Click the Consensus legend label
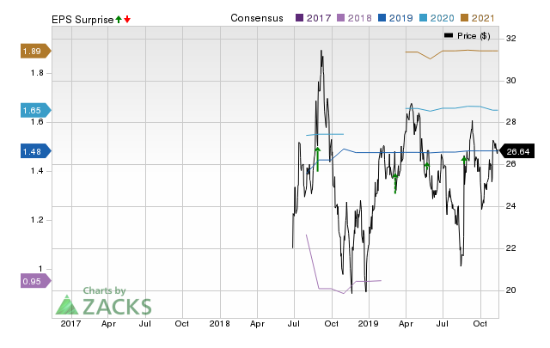Screen dimensions: 550x348 [x=257, y=18]
